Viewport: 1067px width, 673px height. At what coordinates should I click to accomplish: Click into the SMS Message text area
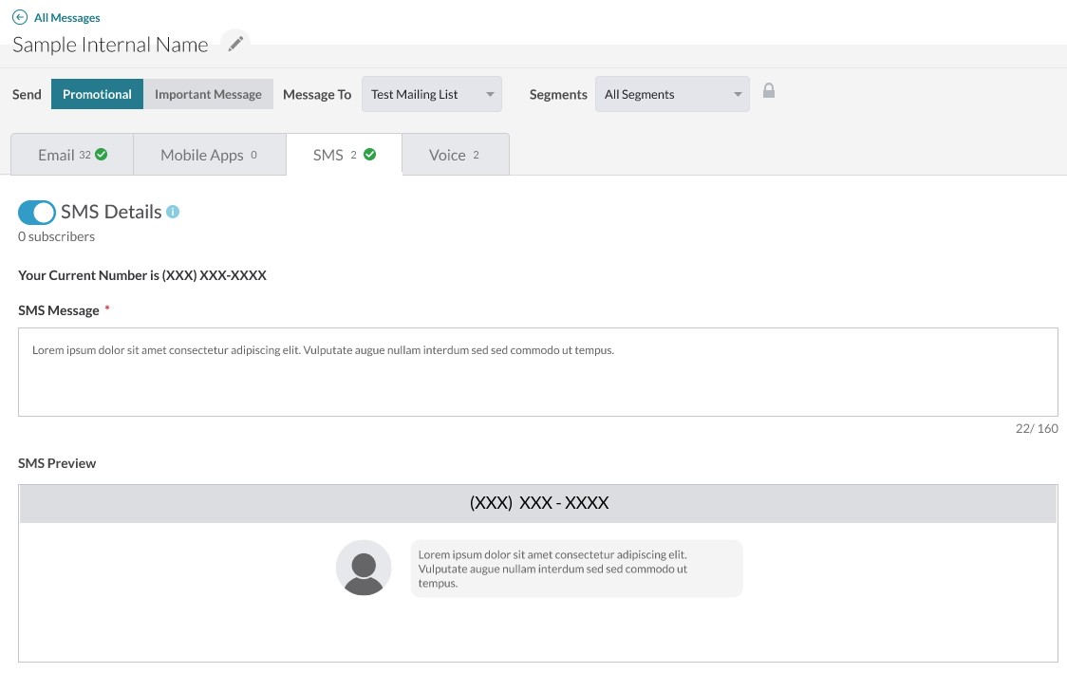[537, 372]
